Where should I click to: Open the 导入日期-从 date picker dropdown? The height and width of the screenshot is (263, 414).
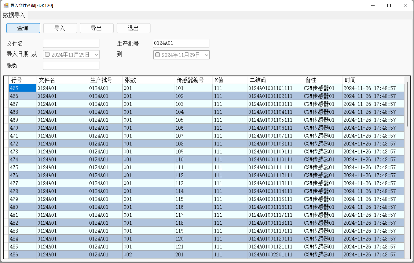[x=96, y=55]
